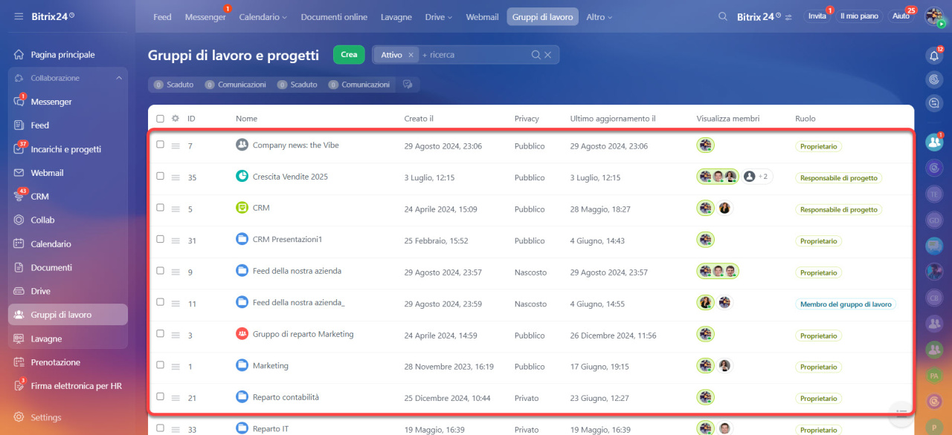Open the hamburger menu beside the Bitrix24 logo

(x=19, y=16)
